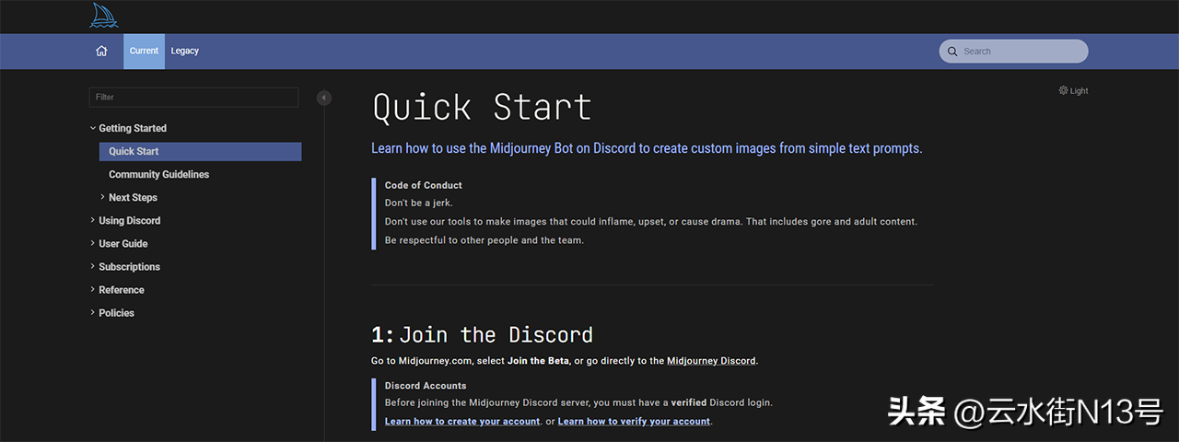Open the Policies section label
Screen dimensions: 1179x442
pos(116,312)
